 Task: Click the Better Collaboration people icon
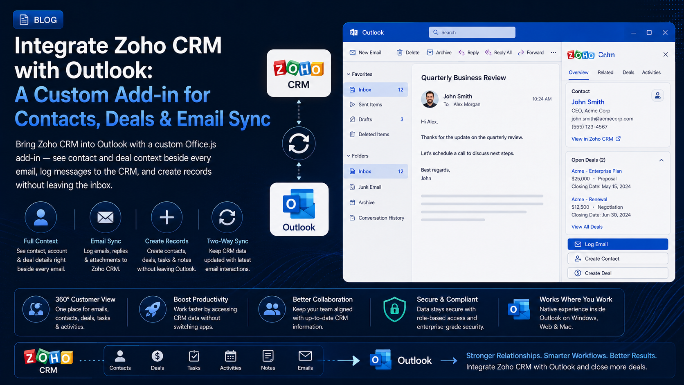tap(272, 309)
